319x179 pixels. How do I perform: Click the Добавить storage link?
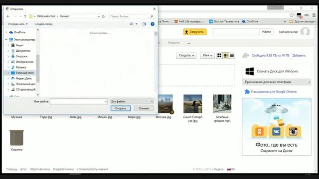pos(299,55)
